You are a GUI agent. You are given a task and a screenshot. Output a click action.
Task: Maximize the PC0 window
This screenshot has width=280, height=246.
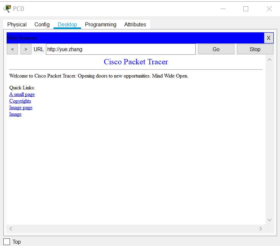coord(246,9)
